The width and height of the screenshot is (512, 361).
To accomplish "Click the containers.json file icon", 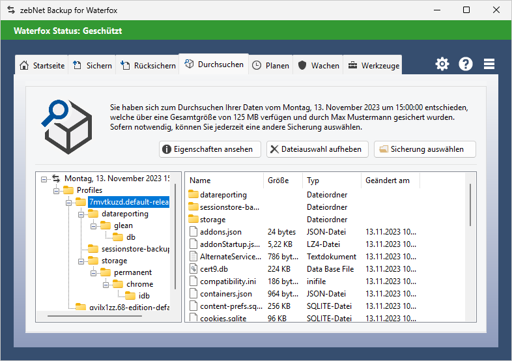I will [x=193, y=294].
